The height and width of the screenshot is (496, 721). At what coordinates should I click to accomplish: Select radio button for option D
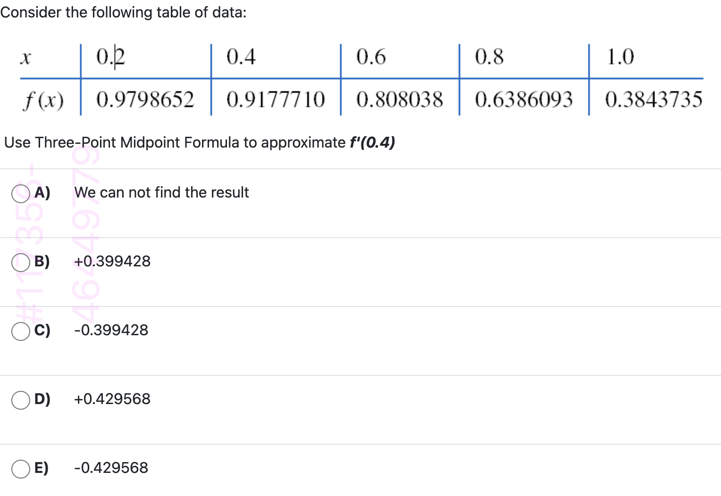pyautogui.click(x=20, y=400)
